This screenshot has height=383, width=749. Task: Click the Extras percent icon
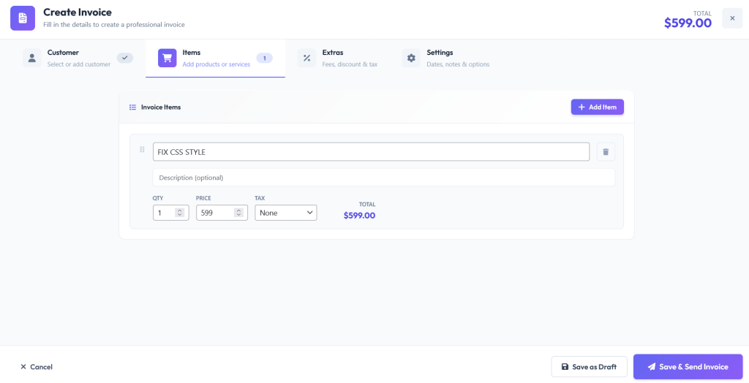click(x=306, y=58)
